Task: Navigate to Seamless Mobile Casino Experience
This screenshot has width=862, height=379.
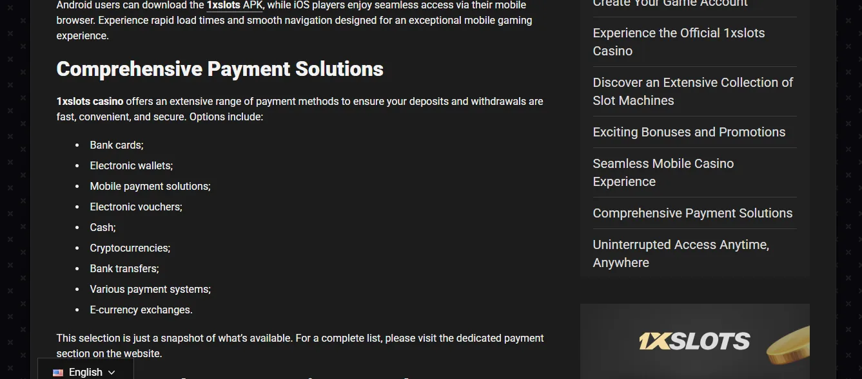Action: (x=663, y=172)
